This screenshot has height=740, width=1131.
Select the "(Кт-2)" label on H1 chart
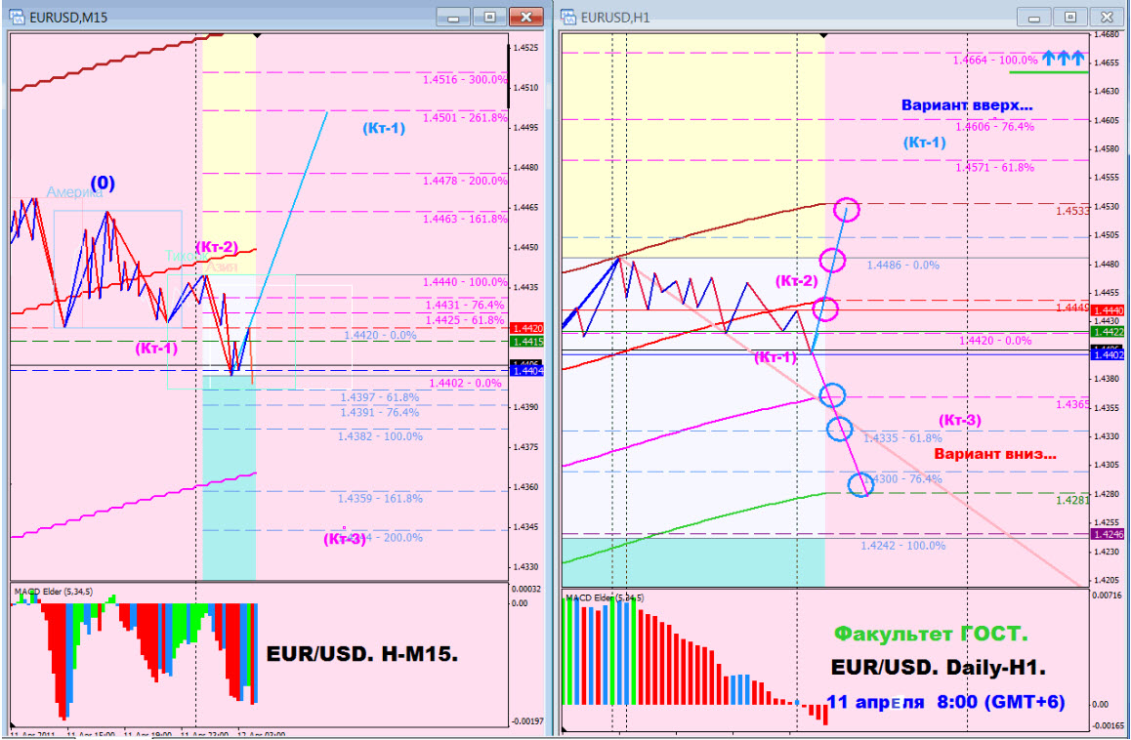pos(796,281)
